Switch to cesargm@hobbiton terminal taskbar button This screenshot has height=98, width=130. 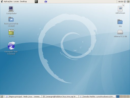[x=60, y=96]
